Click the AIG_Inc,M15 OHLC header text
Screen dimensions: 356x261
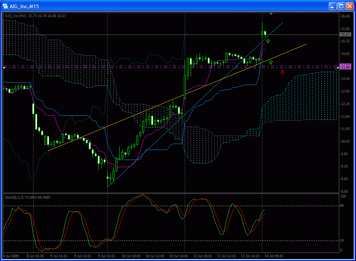[x=35, y=16]
